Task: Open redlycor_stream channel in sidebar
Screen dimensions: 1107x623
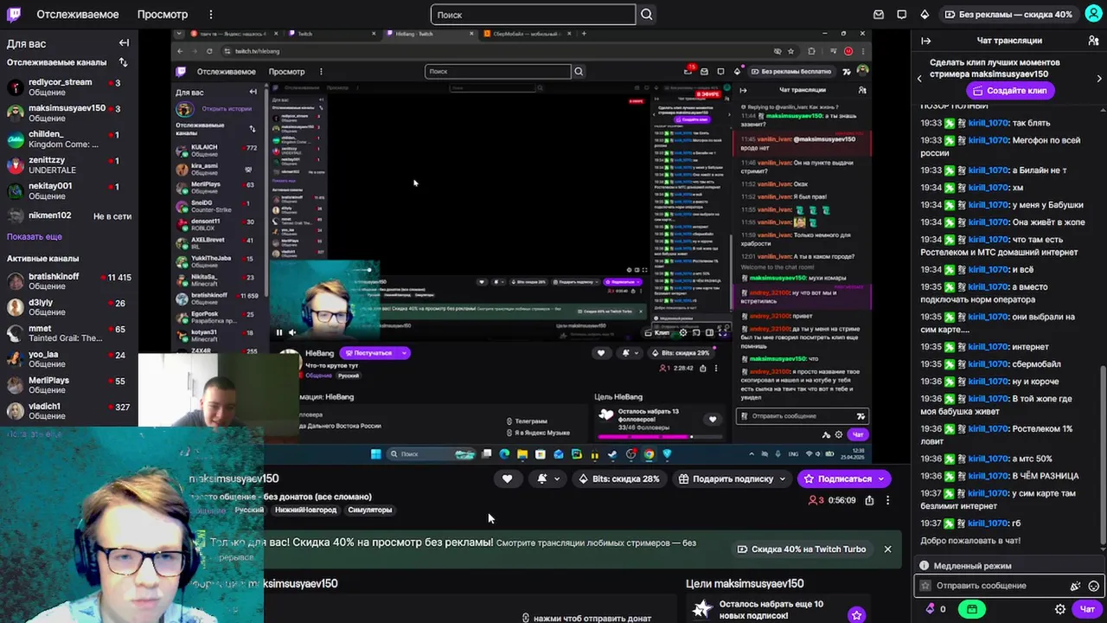Action: tap(69, 87)
